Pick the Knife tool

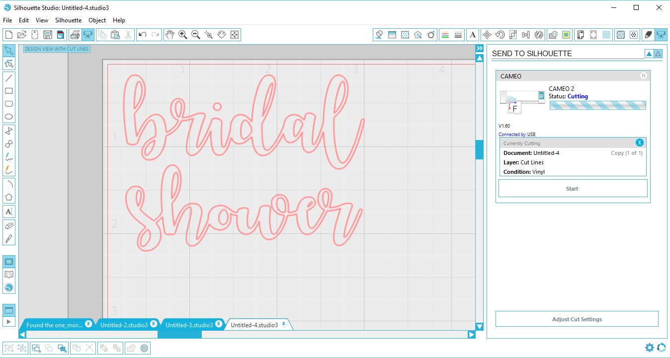9,239
